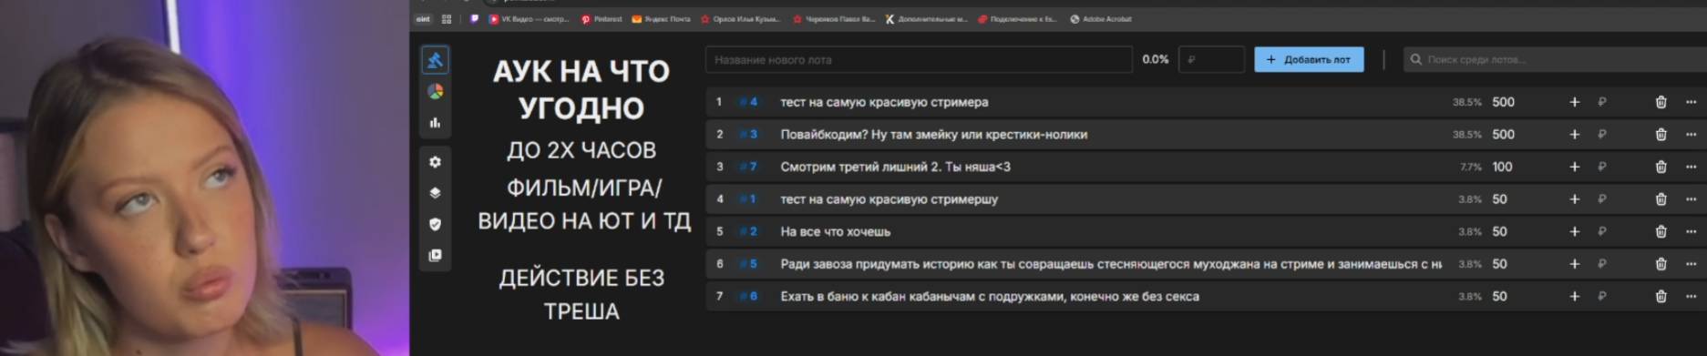Click plus on 'Ехать в баню' lot
This screenshot has width=1707, height=356.
coord(1574,296)
